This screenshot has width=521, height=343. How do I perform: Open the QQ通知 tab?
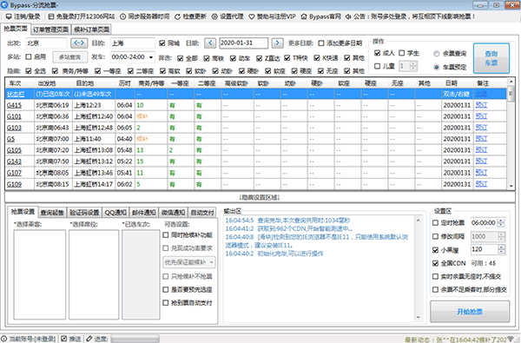click(115, 213)
